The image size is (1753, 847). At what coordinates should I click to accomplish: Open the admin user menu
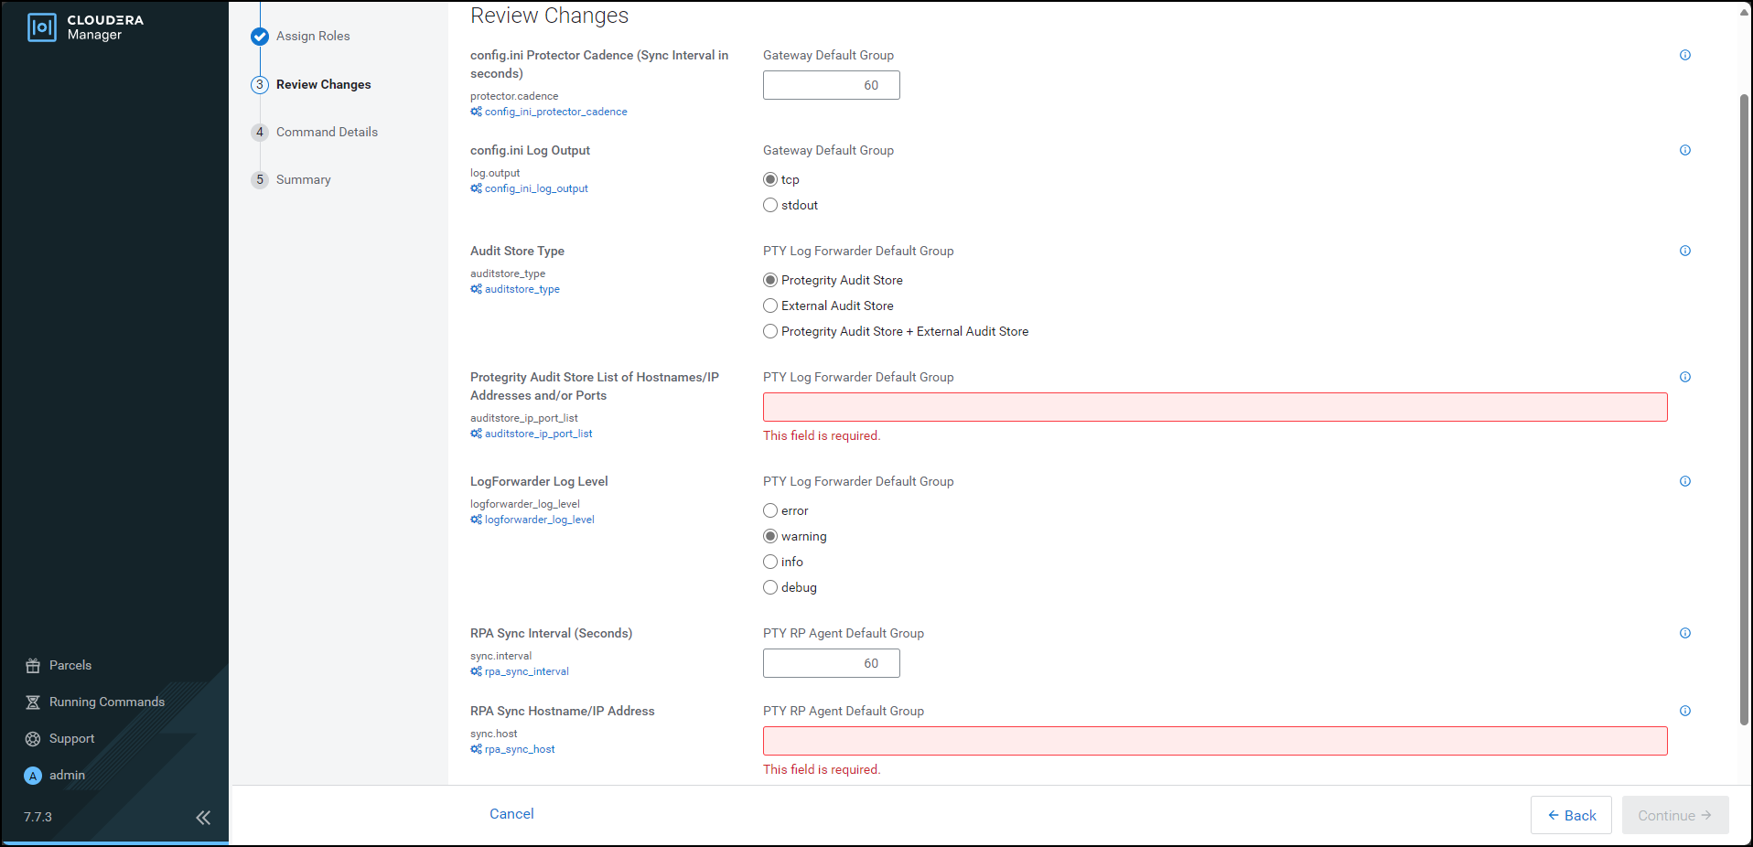(66, 775)
